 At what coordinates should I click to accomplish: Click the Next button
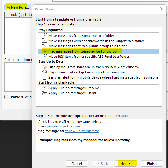(126, 164)
